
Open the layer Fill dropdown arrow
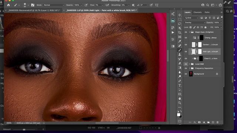click(x=221, y=27)
